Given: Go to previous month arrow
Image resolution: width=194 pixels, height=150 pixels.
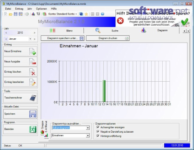Looking at the screenshot, I should 6,39.
